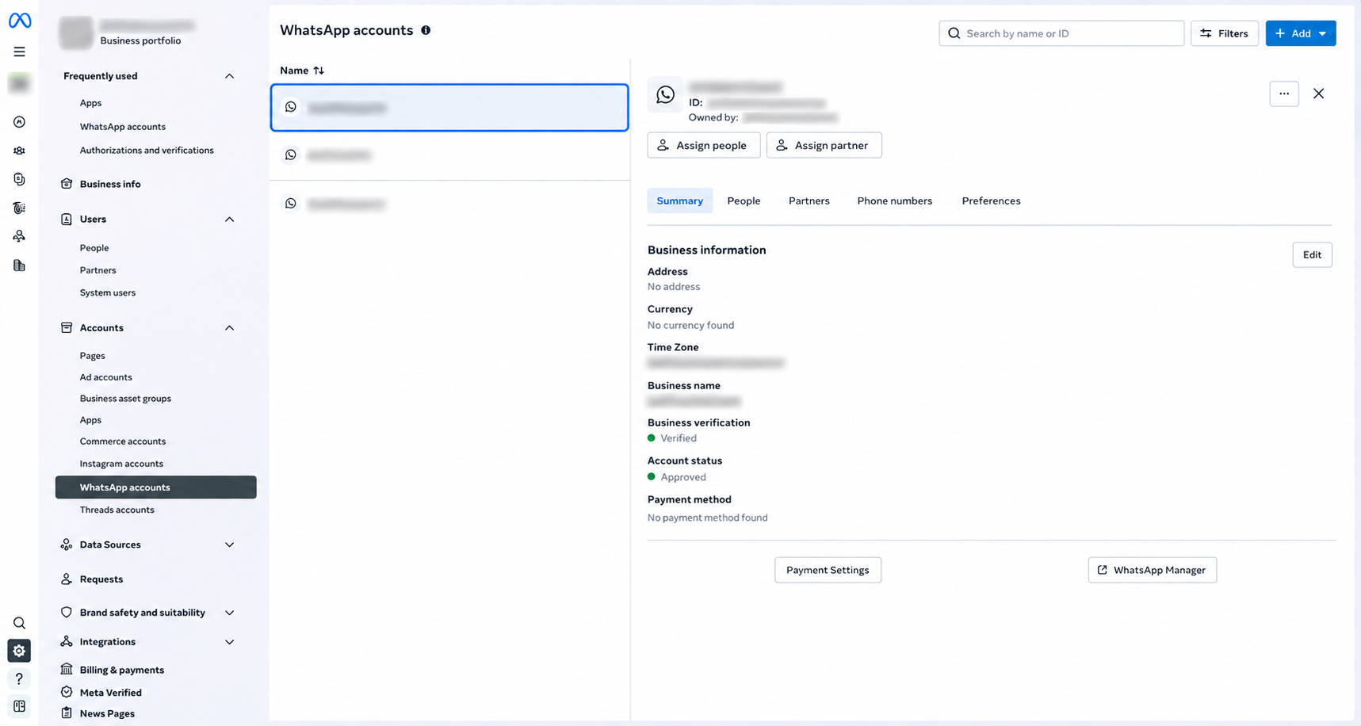Open Partners under the Users section
The image size is (1361, 726).
[x=97, y=270]
